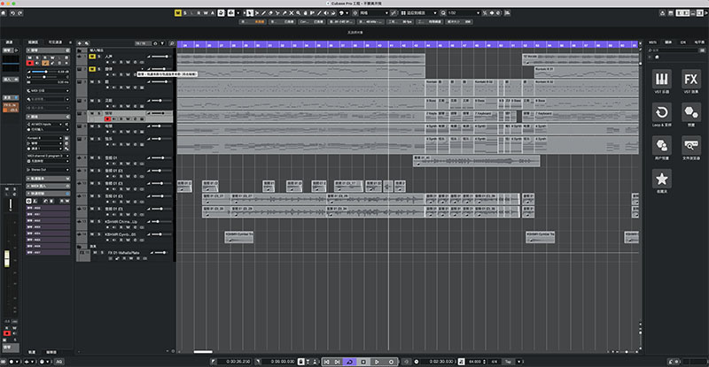Toggle global Solo S in toolbar
The width and height of the screenshot is (709, 367).
click(x=185, y=13)
